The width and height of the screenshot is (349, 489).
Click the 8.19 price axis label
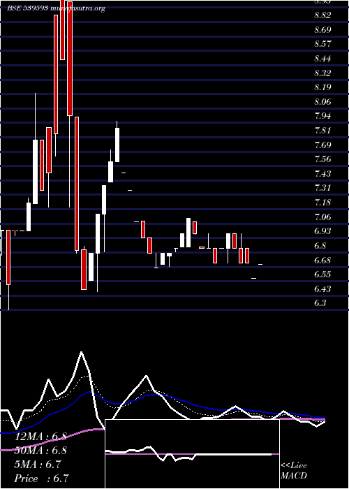tap(322, 87)
